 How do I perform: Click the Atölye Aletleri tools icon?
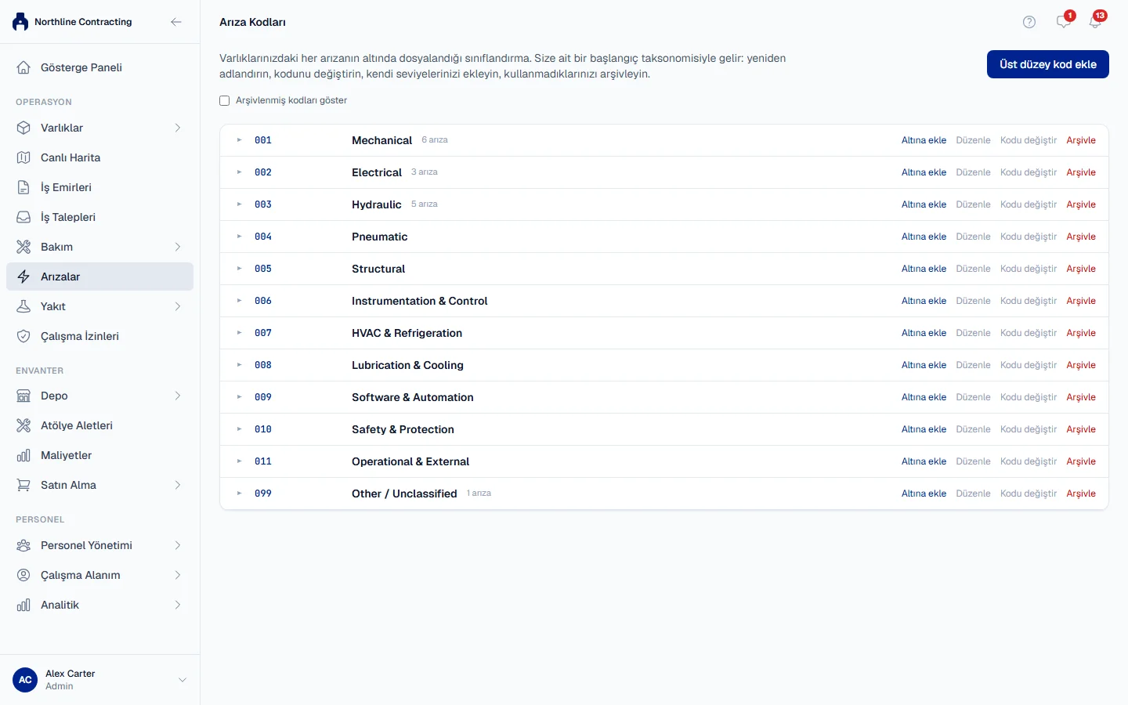pos(23,425)
